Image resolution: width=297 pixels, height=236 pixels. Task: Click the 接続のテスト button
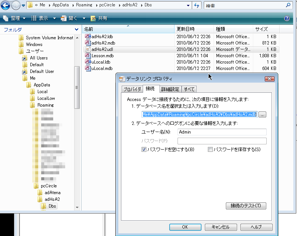point(246,206)
